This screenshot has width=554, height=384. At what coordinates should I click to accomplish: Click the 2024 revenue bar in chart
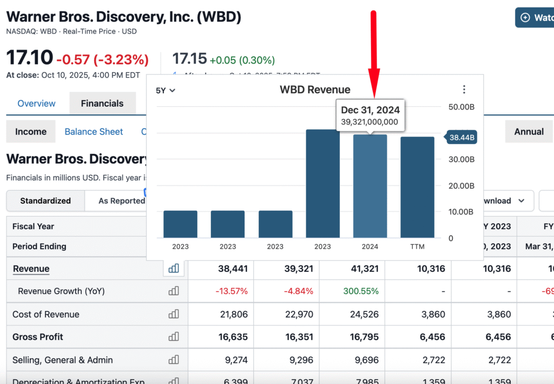370,187
